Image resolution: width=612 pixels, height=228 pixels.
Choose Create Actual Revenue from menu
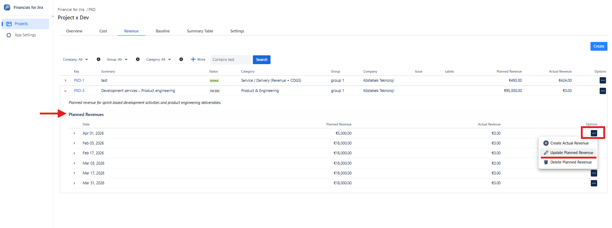click(568, 143)
